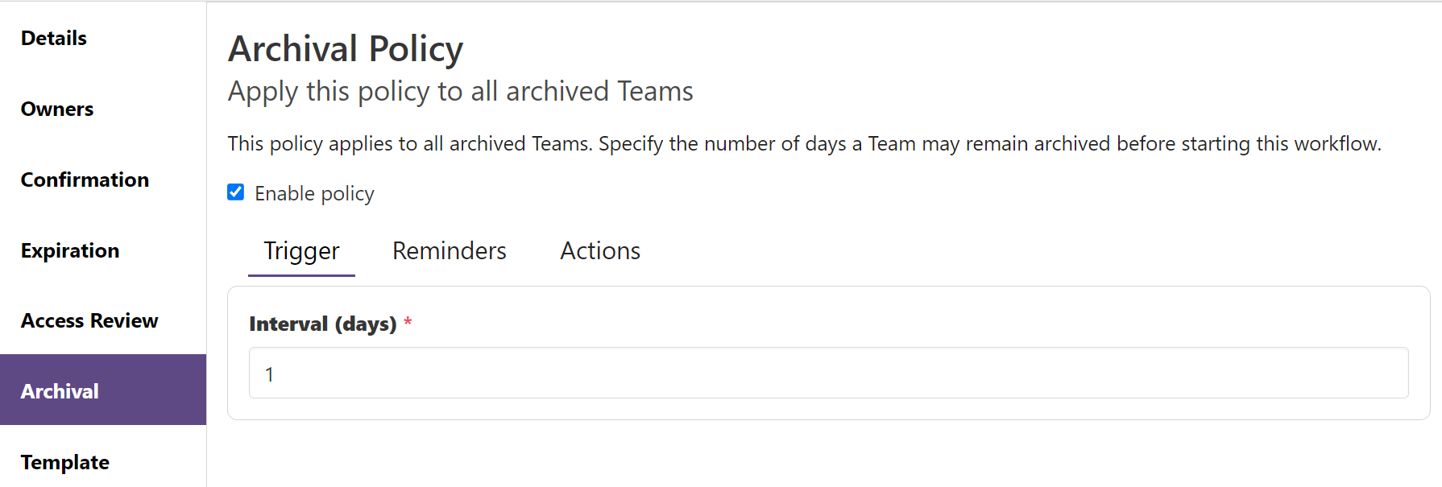Open the Template configuration page

point(64,461)
